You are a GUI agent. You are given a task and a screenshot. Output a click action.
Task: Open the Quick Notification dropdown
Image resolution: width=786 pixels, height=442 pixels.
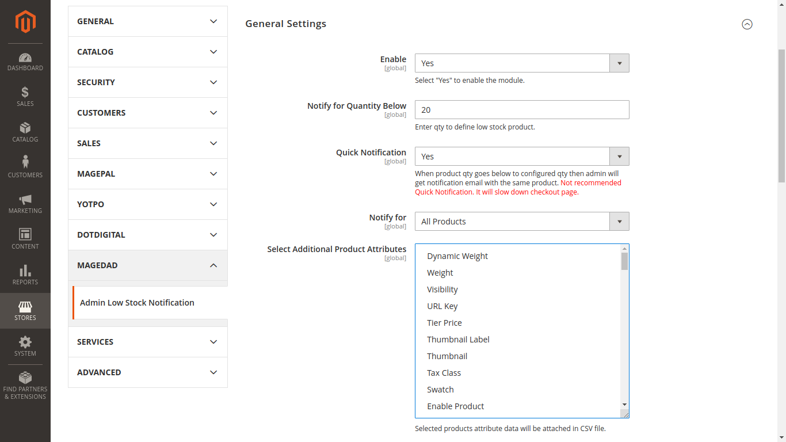pos(522,157)
